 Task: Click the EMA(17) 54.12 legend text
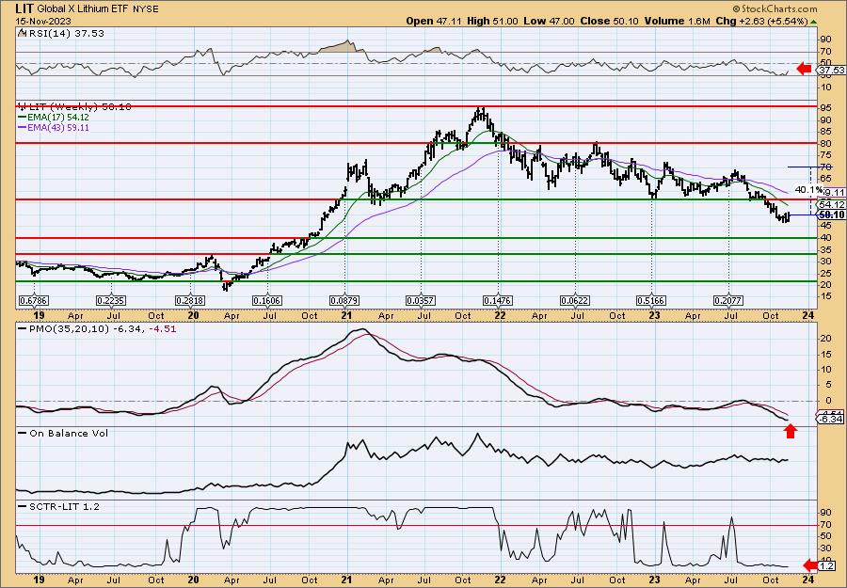tap(58, 118)
